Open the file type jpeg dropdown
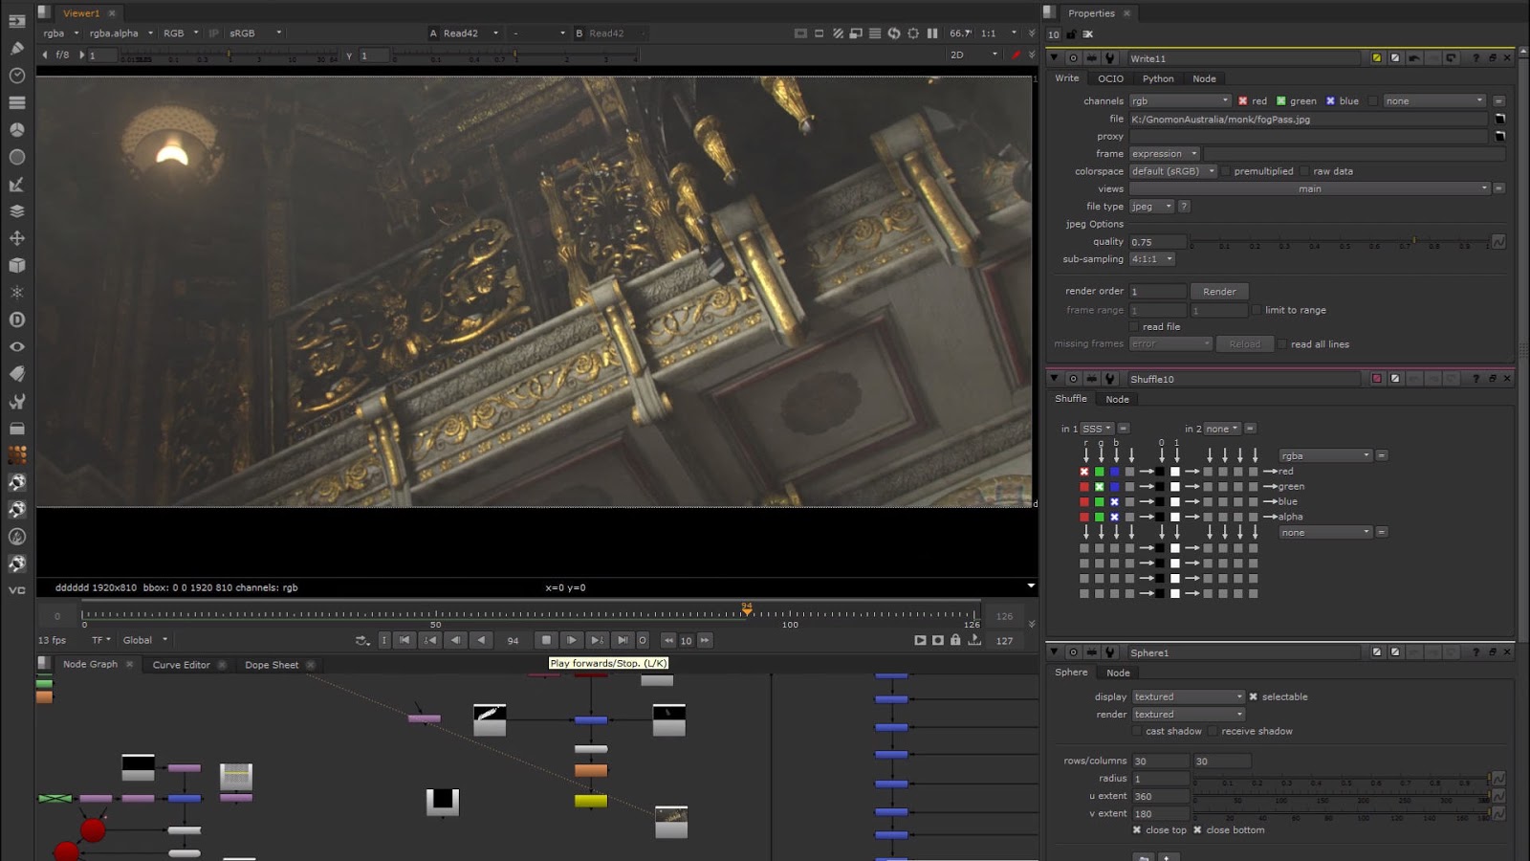 pos(1151,207)
